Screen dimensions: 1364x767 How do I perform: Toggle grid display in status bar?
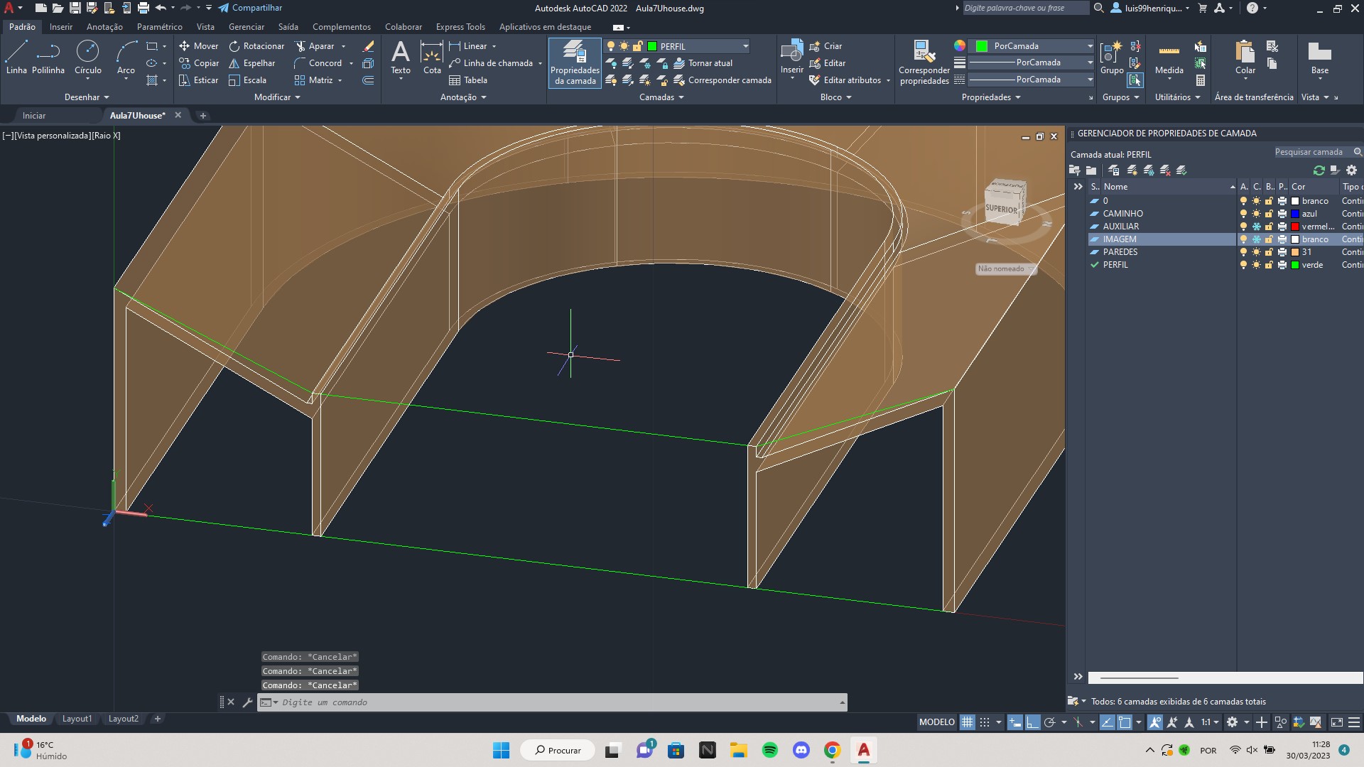pyautogui.click(x=967, y=722)
